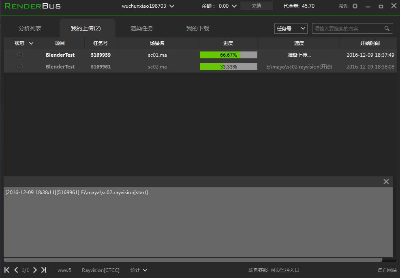Click the 充值 recharge button

coord(257,6)
